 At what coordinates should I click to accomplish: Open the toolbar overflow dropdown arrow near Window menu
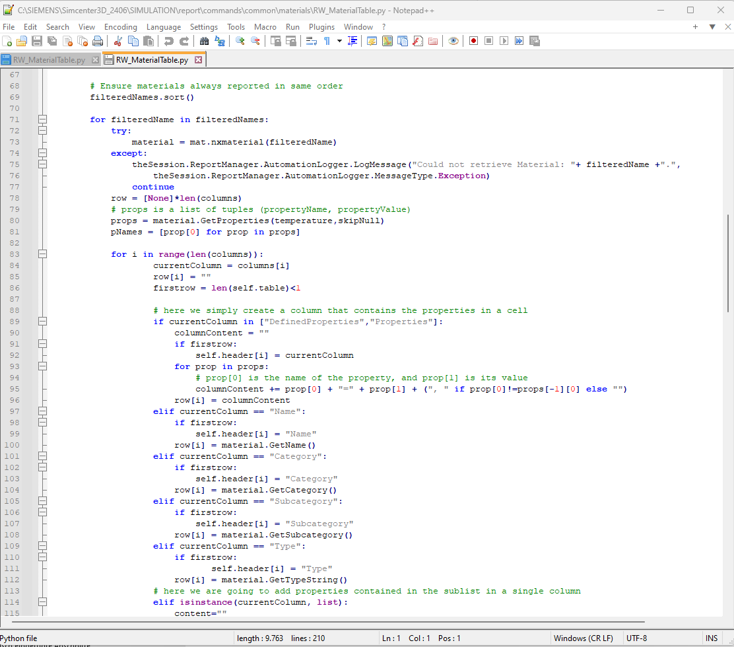pos(714,27)
